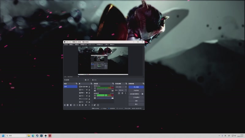Open the 场景集合(S) menu

click(100, 44)
